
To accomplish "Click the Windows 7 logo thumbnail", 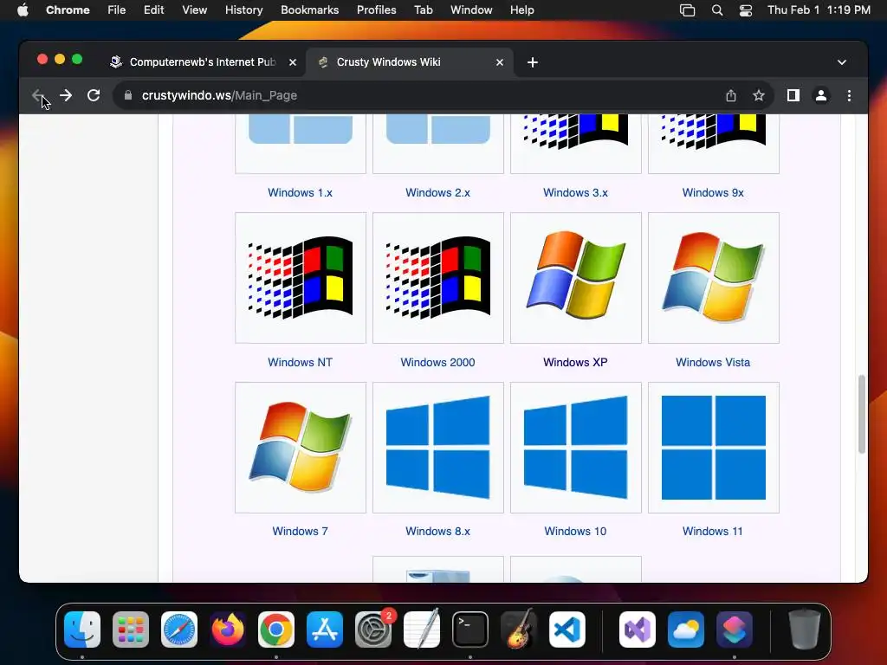I will (x=301, y=448).
